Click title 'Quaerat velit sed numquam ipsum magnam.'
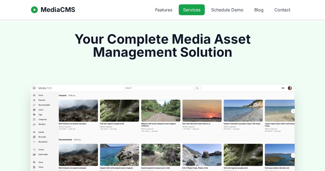 (117, 168)
